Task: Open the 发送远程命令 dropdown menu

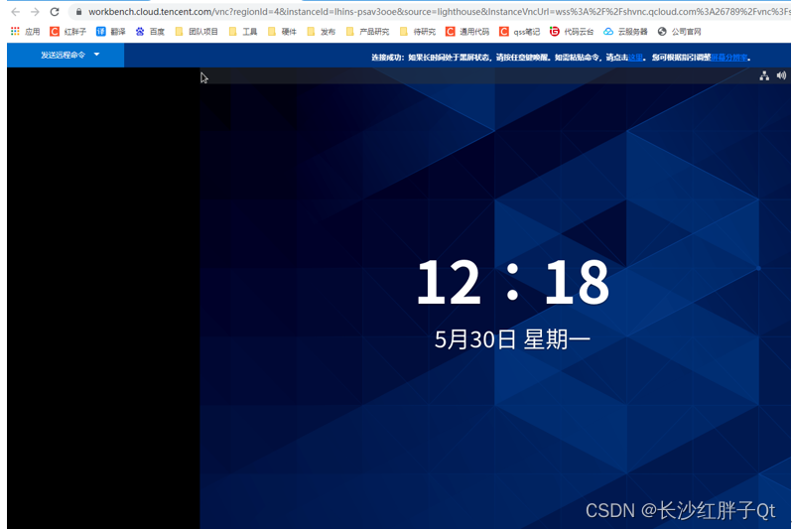Action: pyautogui.click(x=66, y=55)
